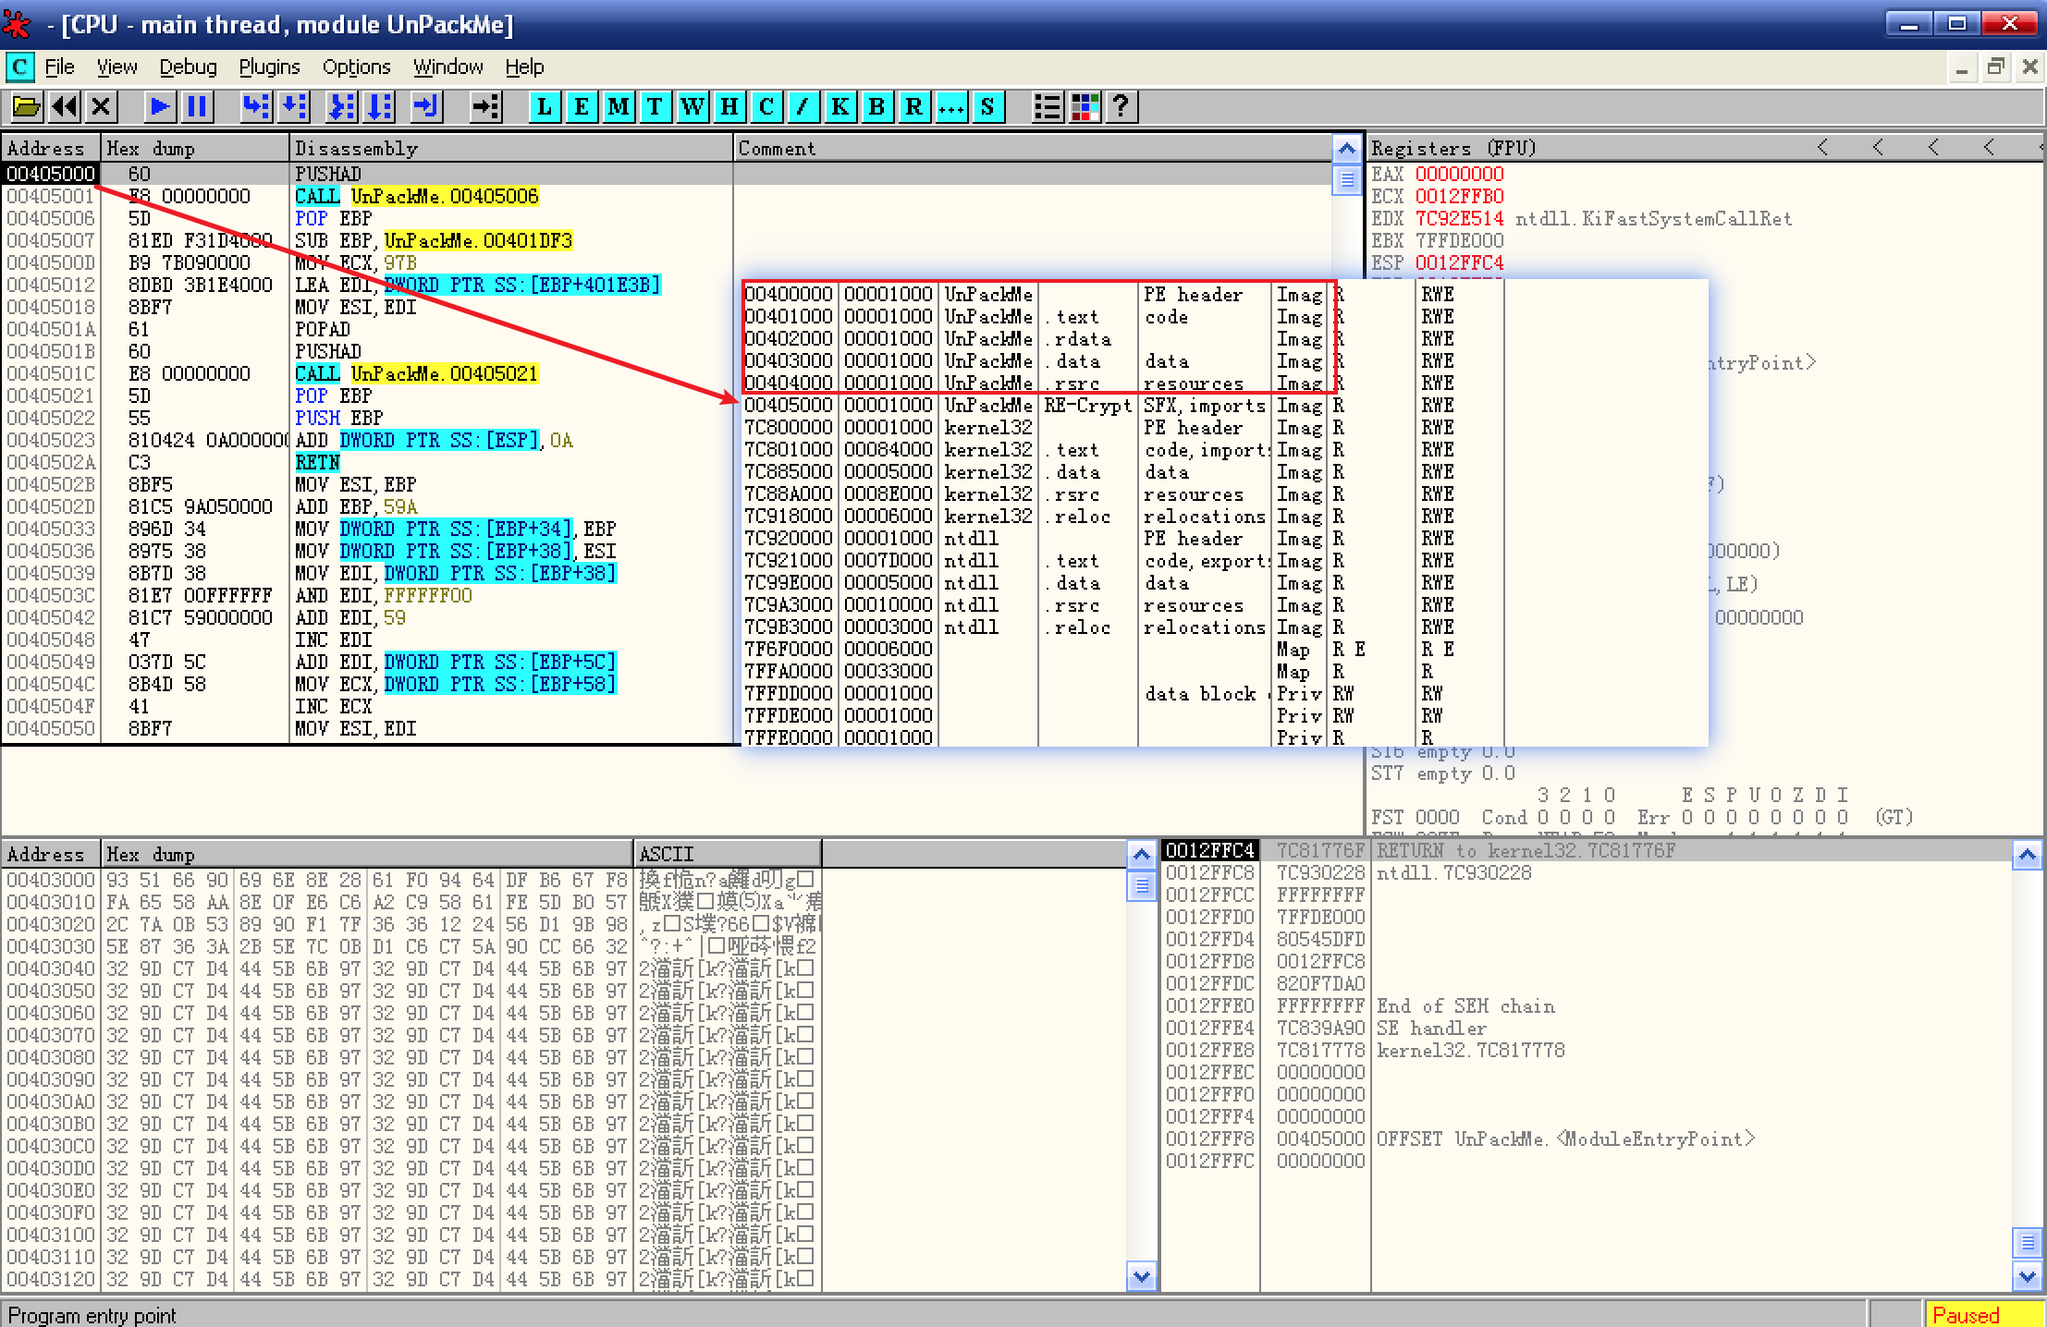Click the Help question mark icon
2047x1327 pixels.
(x=1121, y=107)
